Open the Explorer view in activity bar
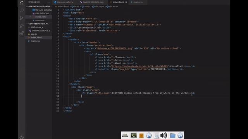 pos(22,3)
